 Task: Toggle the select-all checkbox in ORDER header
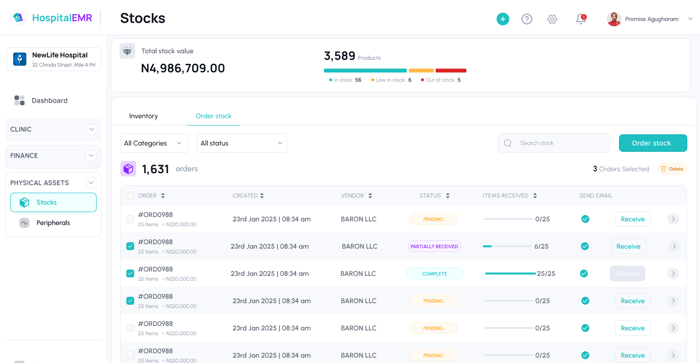click(x=130, y=196)
